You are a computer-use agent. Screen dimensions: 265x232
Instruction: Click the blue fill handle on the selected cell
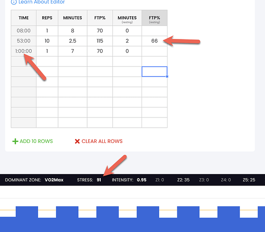coord(167,77)
